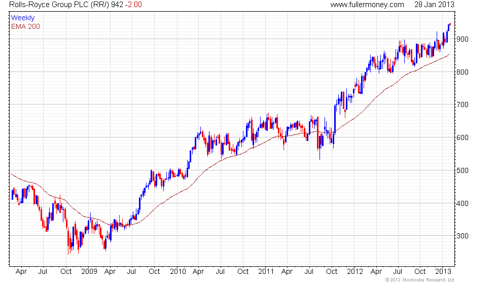Click the price value 942

pyautogui.click(x=117, y=5)
